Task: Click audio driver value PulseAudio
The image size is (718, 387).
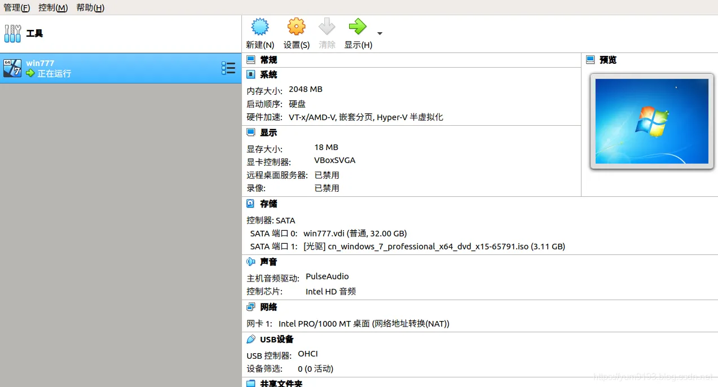Action: (x=327, y=276)
